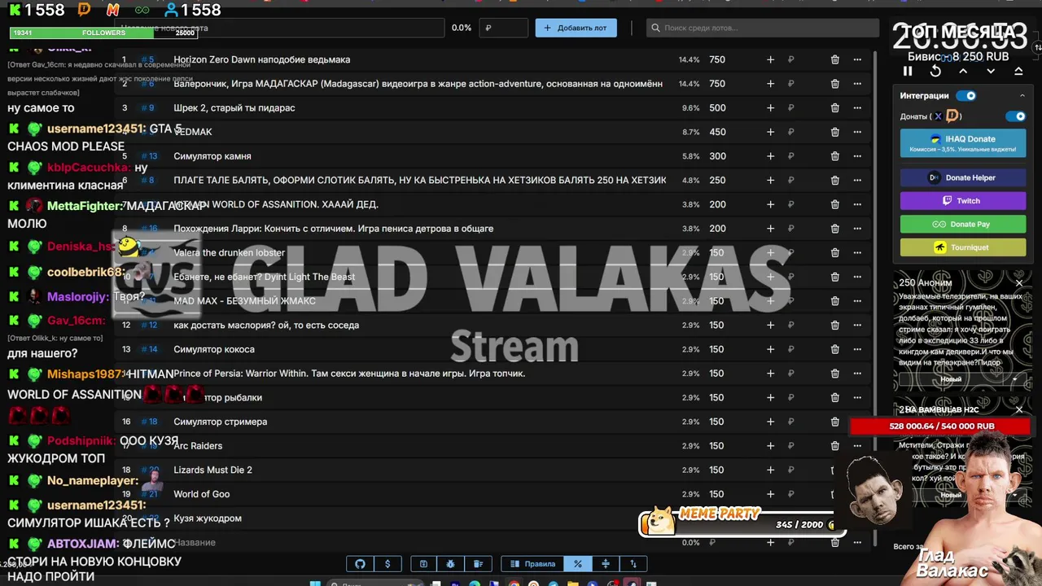This screenshot has height=586, width=1042.
Task: Toggle the Донаты switch
Action: pyautogui.click(x=1015, y=116)
